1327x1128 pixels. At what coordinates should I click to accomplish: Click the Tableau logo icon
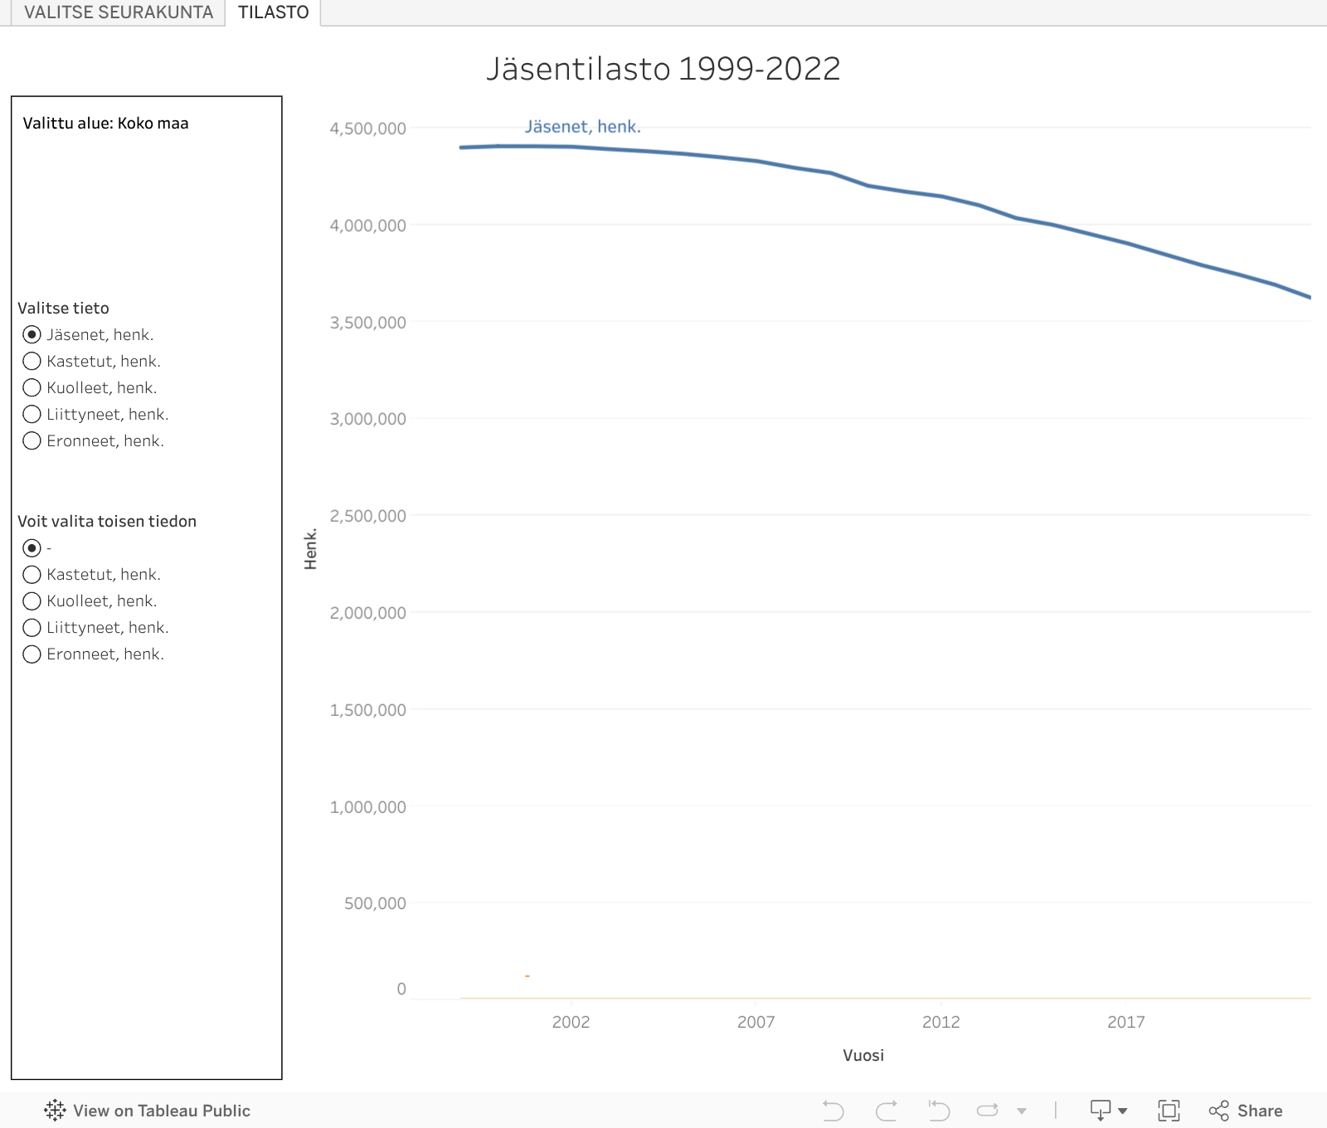click(53, 1110)
